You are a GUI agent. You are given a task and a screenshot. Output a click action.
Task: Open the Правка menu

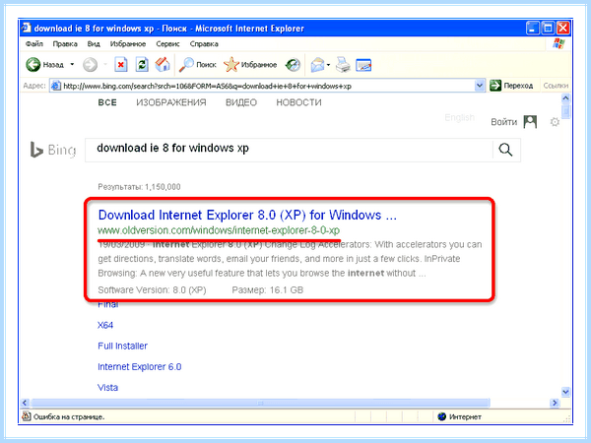(65, 44)
